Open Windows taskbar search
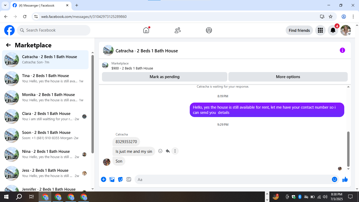The width and height of the screenshot is (359, 202). coord(19,197)
